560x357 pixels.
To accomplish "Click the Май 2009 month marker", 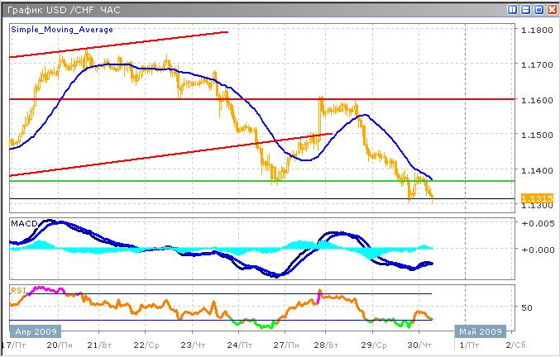I will click(480, 331).
